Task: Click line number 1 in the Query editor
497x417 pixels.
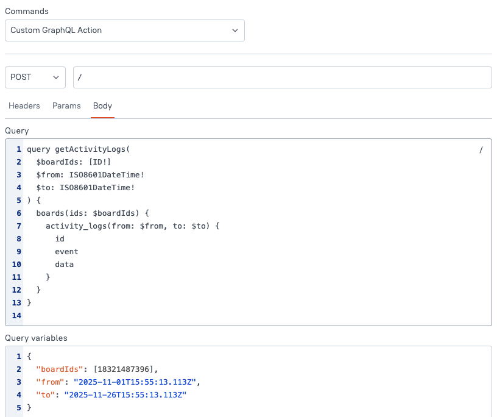Action: pos(18,149)
